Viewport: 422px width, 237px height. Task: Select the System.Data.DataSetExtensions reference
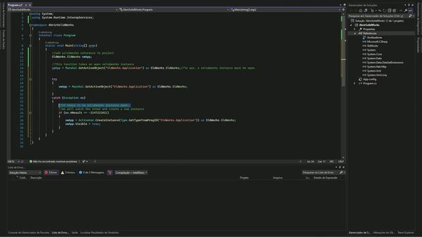click(x=385, y=63)
